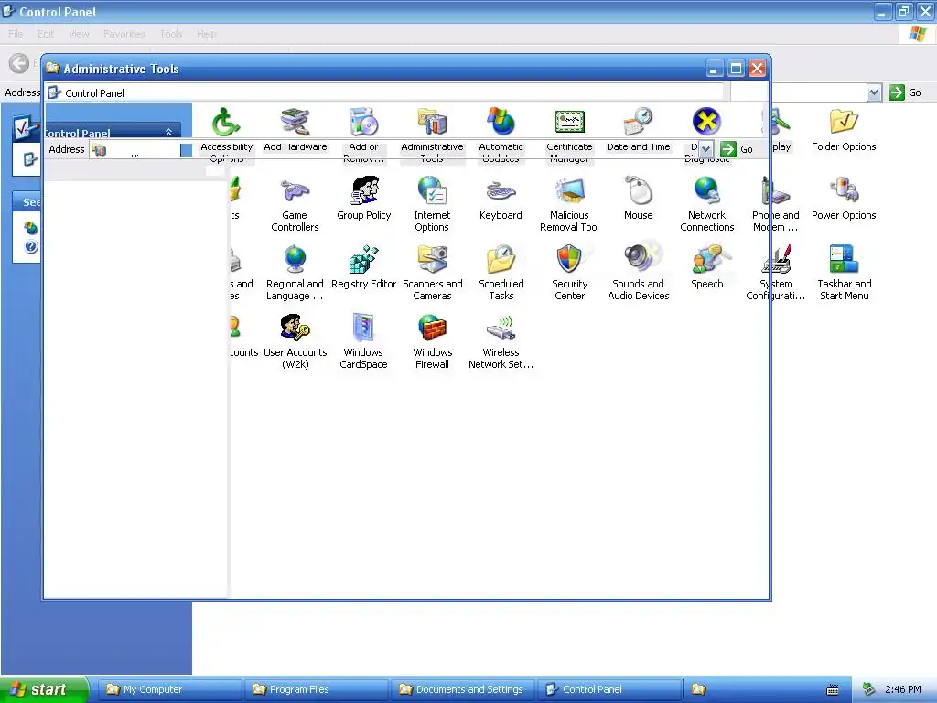
Task: Open Group Policy icon
Action: click(363, 191)
